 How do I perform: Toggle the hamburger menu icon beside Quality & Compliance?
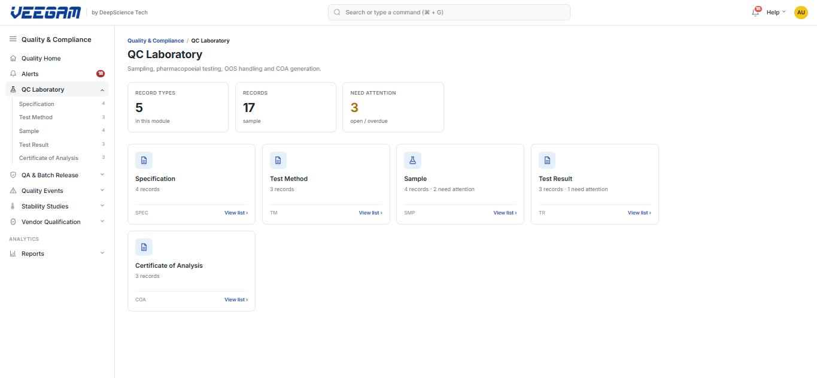[13, 39]
